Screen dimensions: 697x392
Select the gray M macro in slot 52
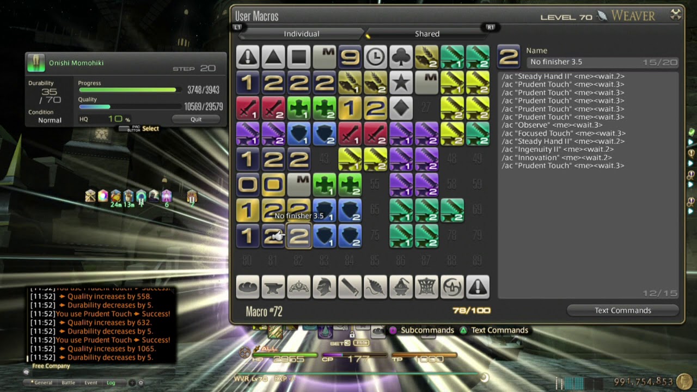(x=299, y=185)
